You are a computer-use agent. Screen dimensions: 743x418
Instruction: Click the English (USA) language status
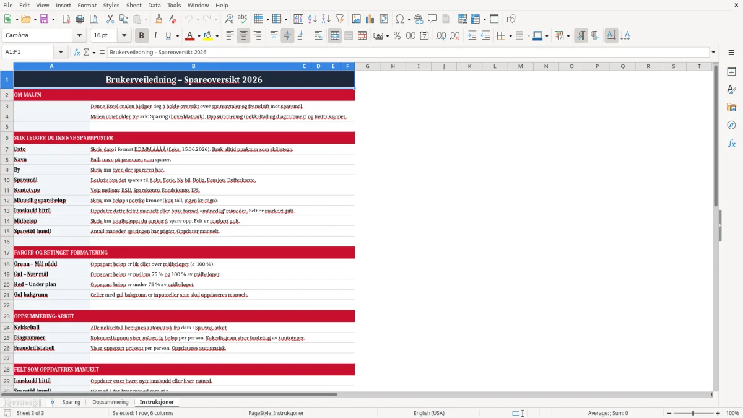(x=429, y=413)
